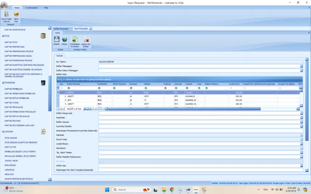311x194 pixels.
Task: Click the stock grid horizontal scrollbar
Action: (184, 109)
